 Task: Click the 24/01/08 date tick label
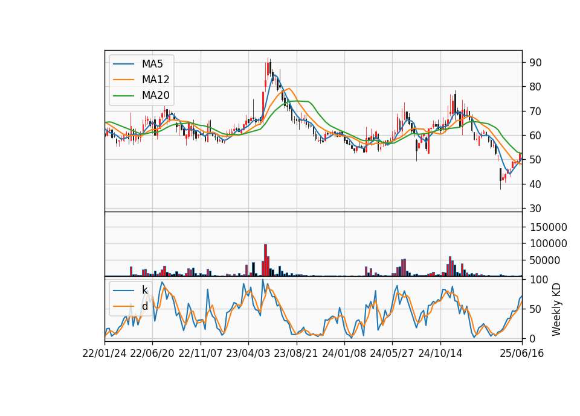[x=344, y=353]
